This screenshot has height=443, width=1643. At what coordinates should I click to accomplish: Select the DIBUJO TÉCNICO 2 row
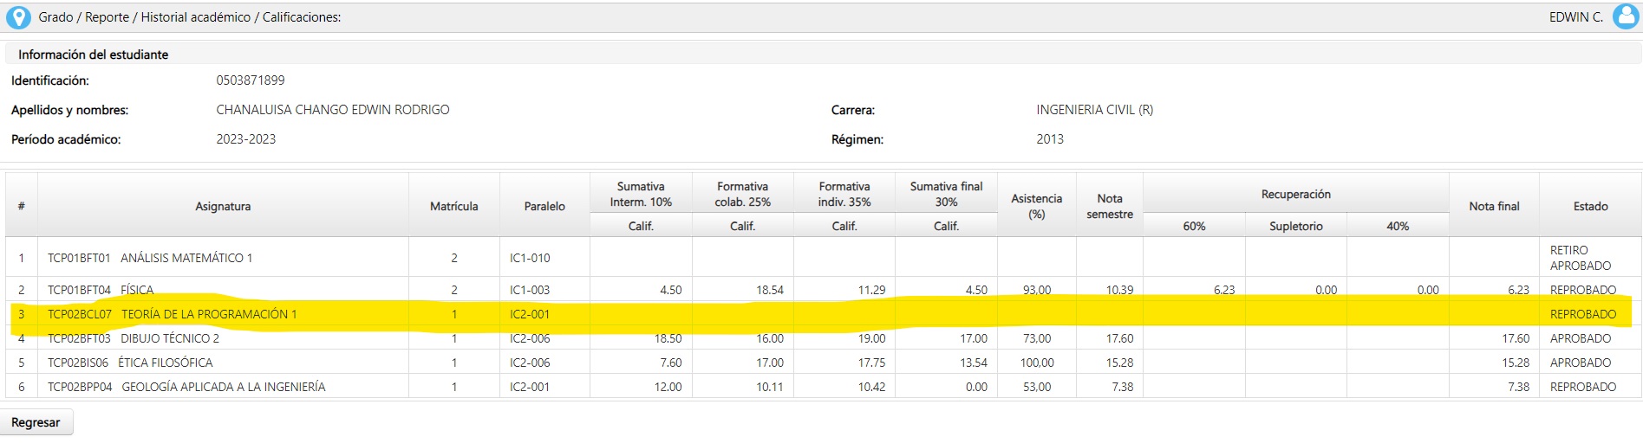pyautogui.click(x=824, y=338)
